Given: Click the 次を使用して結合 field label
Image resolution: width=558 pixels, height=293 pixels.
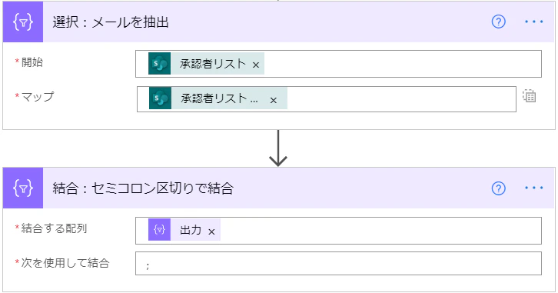Looking at the screenshot, I should click(65, 263).
